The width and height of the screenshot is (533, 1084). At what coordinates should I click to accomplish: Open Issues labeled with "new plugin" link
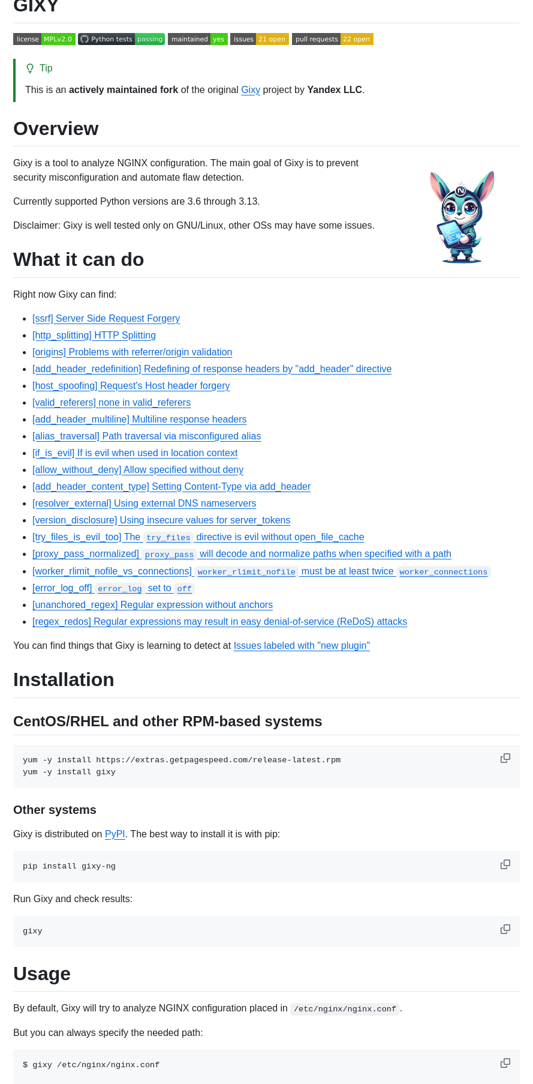point(302,645)
